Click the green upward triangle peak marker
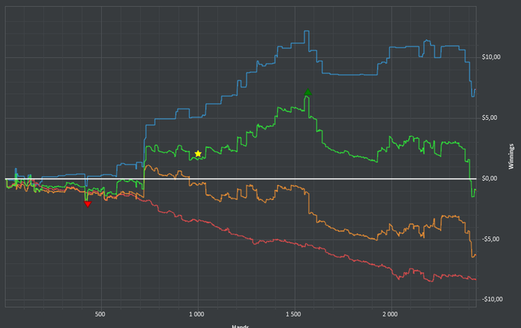This screenshot has width=521, height=328. (x=307, y=92)
